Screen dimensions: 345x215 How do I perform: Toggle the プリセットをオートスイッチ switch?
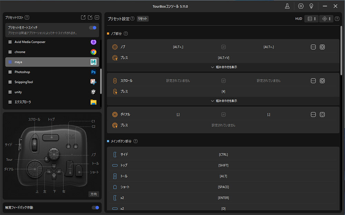[x=92, y=28]
